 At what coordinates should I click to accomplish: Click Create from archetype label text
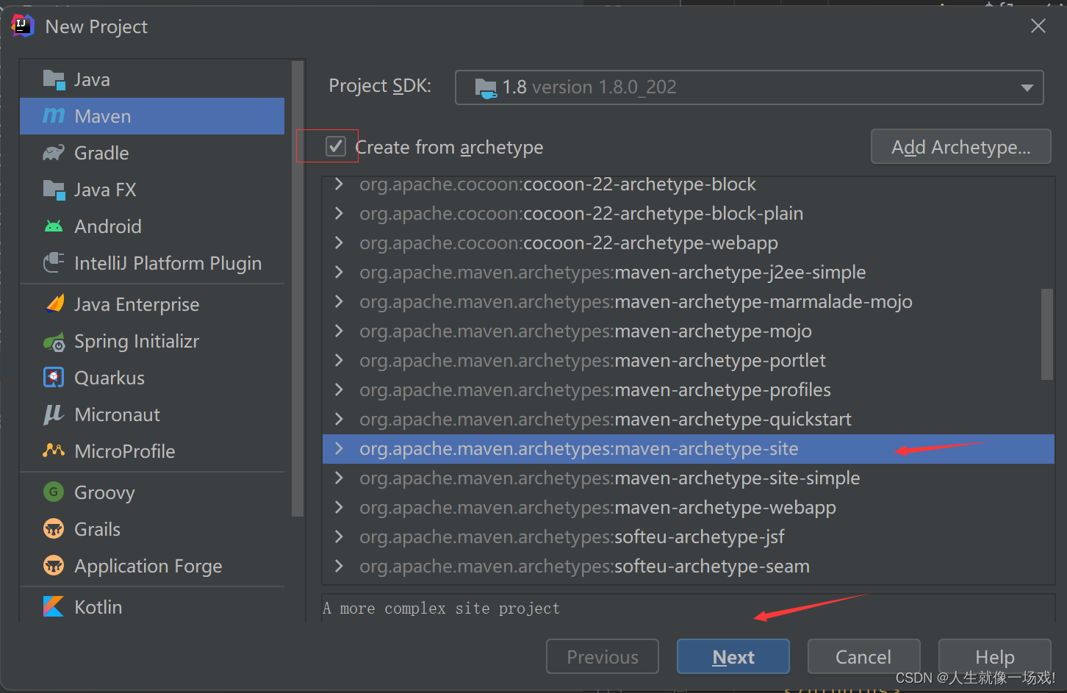449,147
